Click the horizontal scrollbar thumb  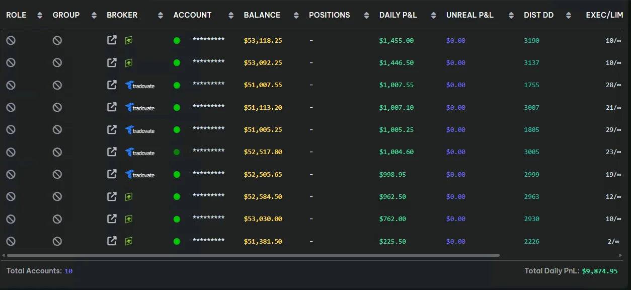(x=253, y=255)
